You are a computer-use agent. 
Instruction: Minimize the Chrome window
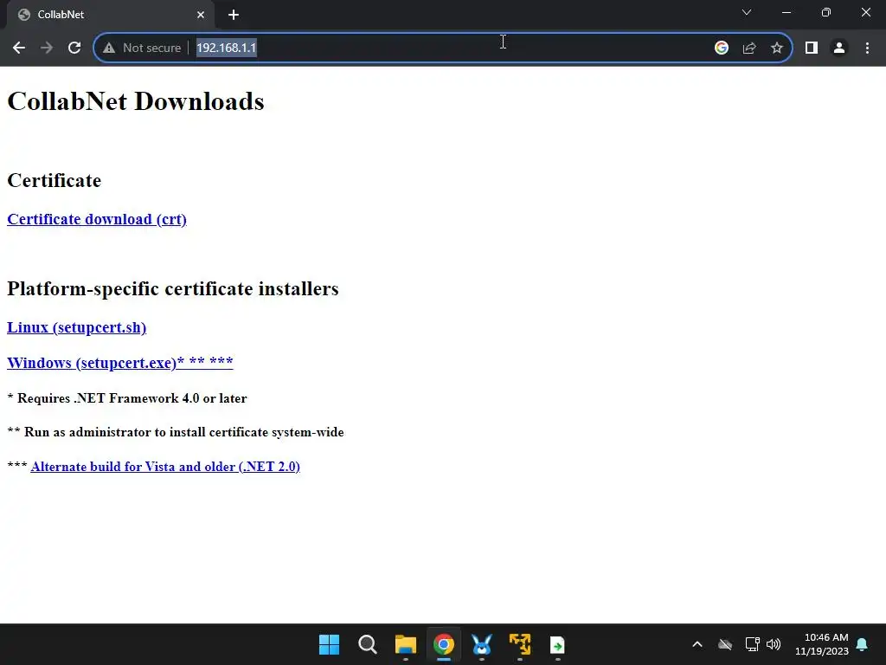point(786,12)
